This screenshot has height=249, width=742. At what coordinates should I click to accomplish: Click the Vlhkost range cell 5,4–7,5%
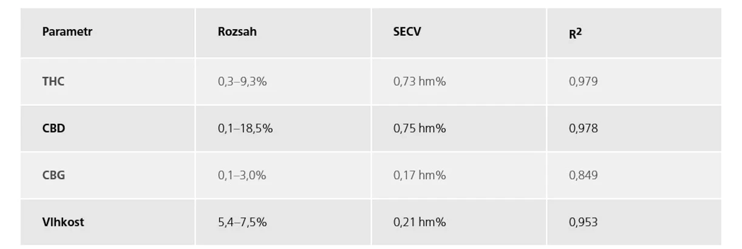(x=242, y=222)
